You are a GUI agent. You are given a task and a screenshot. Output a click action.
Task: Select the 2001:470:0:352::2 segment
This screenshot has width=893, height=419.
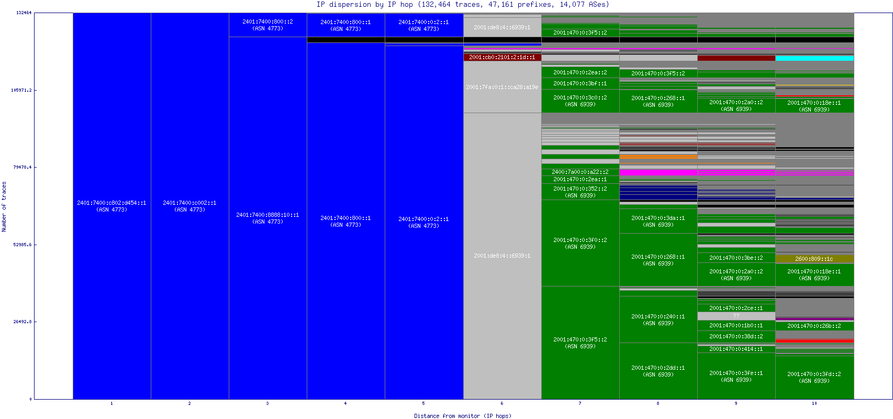(x=580, y=192)
